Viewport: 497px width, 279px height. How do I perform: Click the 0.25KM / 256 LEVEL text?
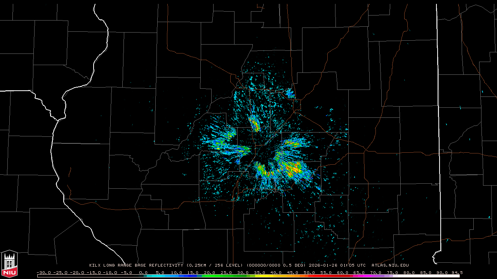coord(215,265)
